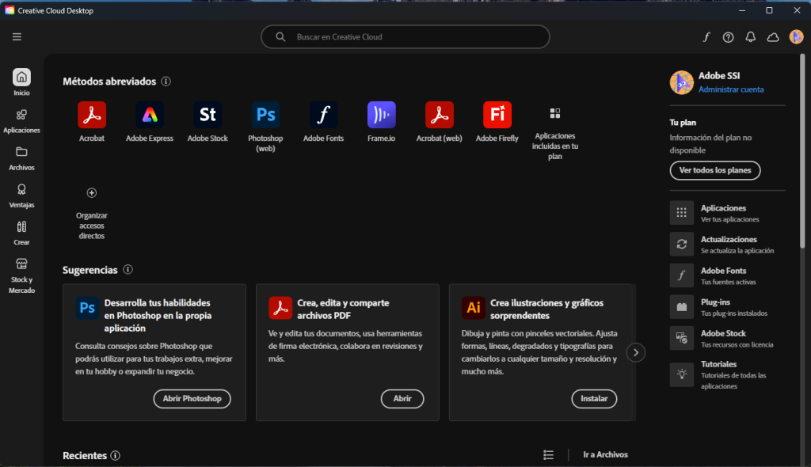
Task: Open the list view options in Recientes
Action: click(x=549, y=454)
